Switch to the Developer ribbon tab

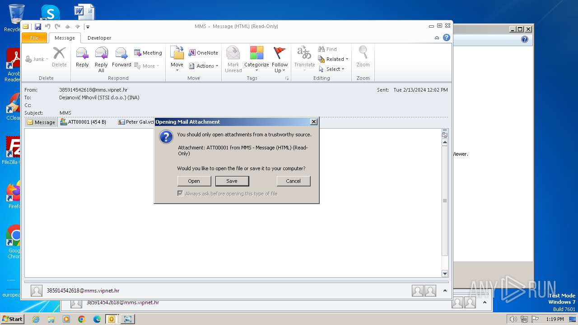99,38
